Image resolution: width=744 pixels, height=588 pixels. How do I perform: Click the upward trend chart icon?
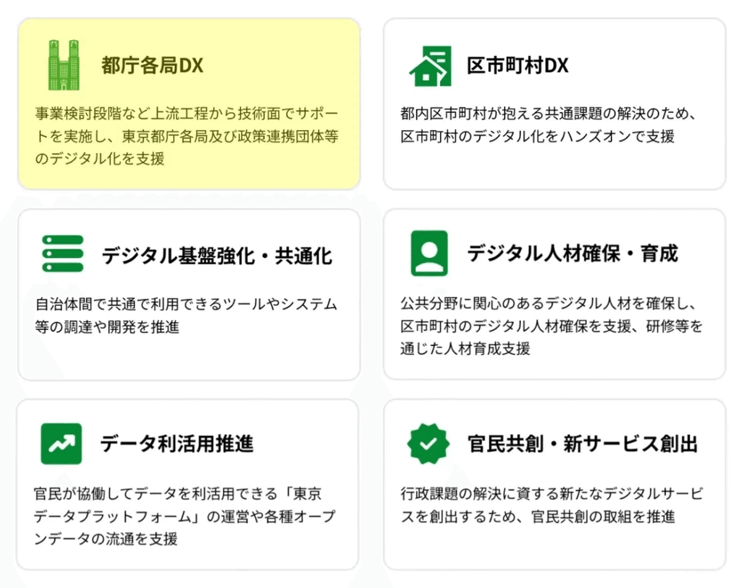point(61,443)
